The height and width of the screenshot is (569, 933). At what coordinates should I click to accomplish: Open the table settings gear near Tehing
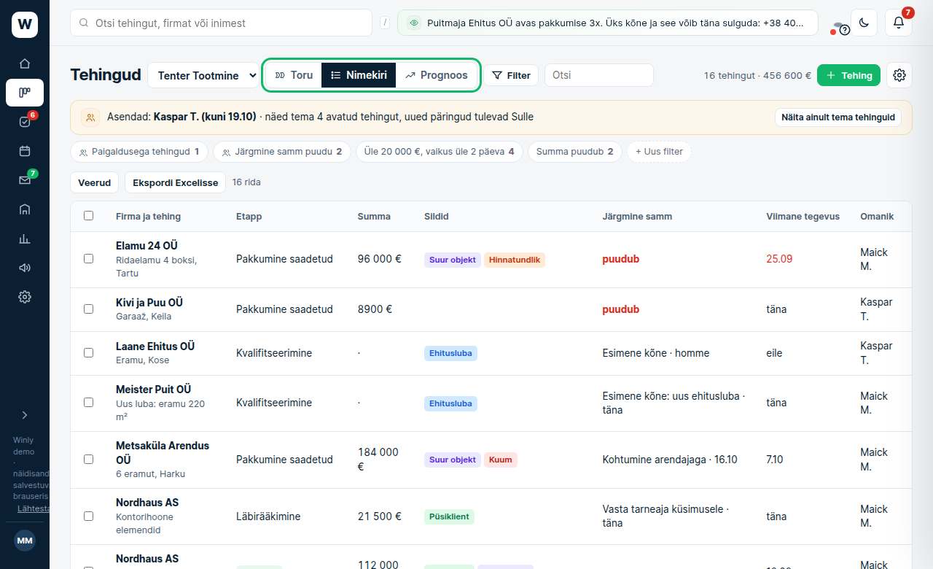(899, 75)
